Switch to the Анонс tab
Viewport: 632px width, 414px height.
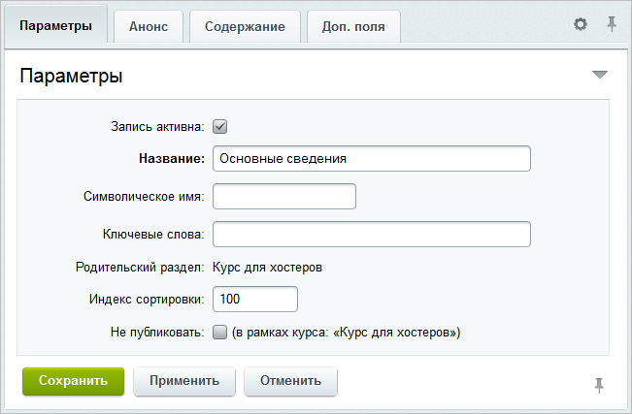pyautogui.click(x=148, y=26)
